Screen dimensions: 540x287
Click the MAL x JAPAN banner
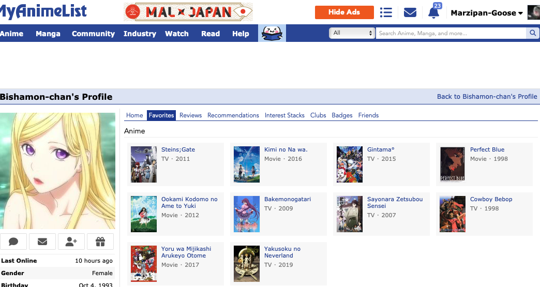[188, 12]
